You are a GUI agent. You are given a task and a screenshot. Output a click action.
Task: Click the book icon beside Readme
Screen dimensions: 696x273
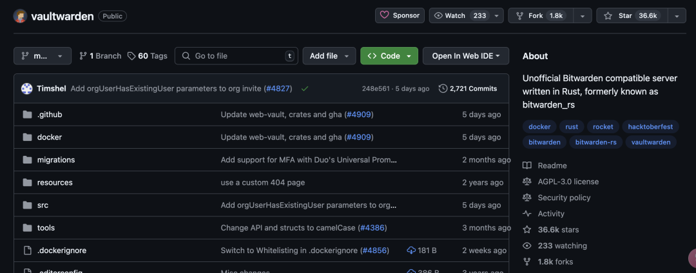click(x=527, y=165)
